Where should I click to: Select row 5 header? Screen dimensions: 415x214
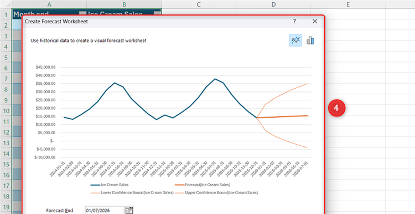[6, 57]
